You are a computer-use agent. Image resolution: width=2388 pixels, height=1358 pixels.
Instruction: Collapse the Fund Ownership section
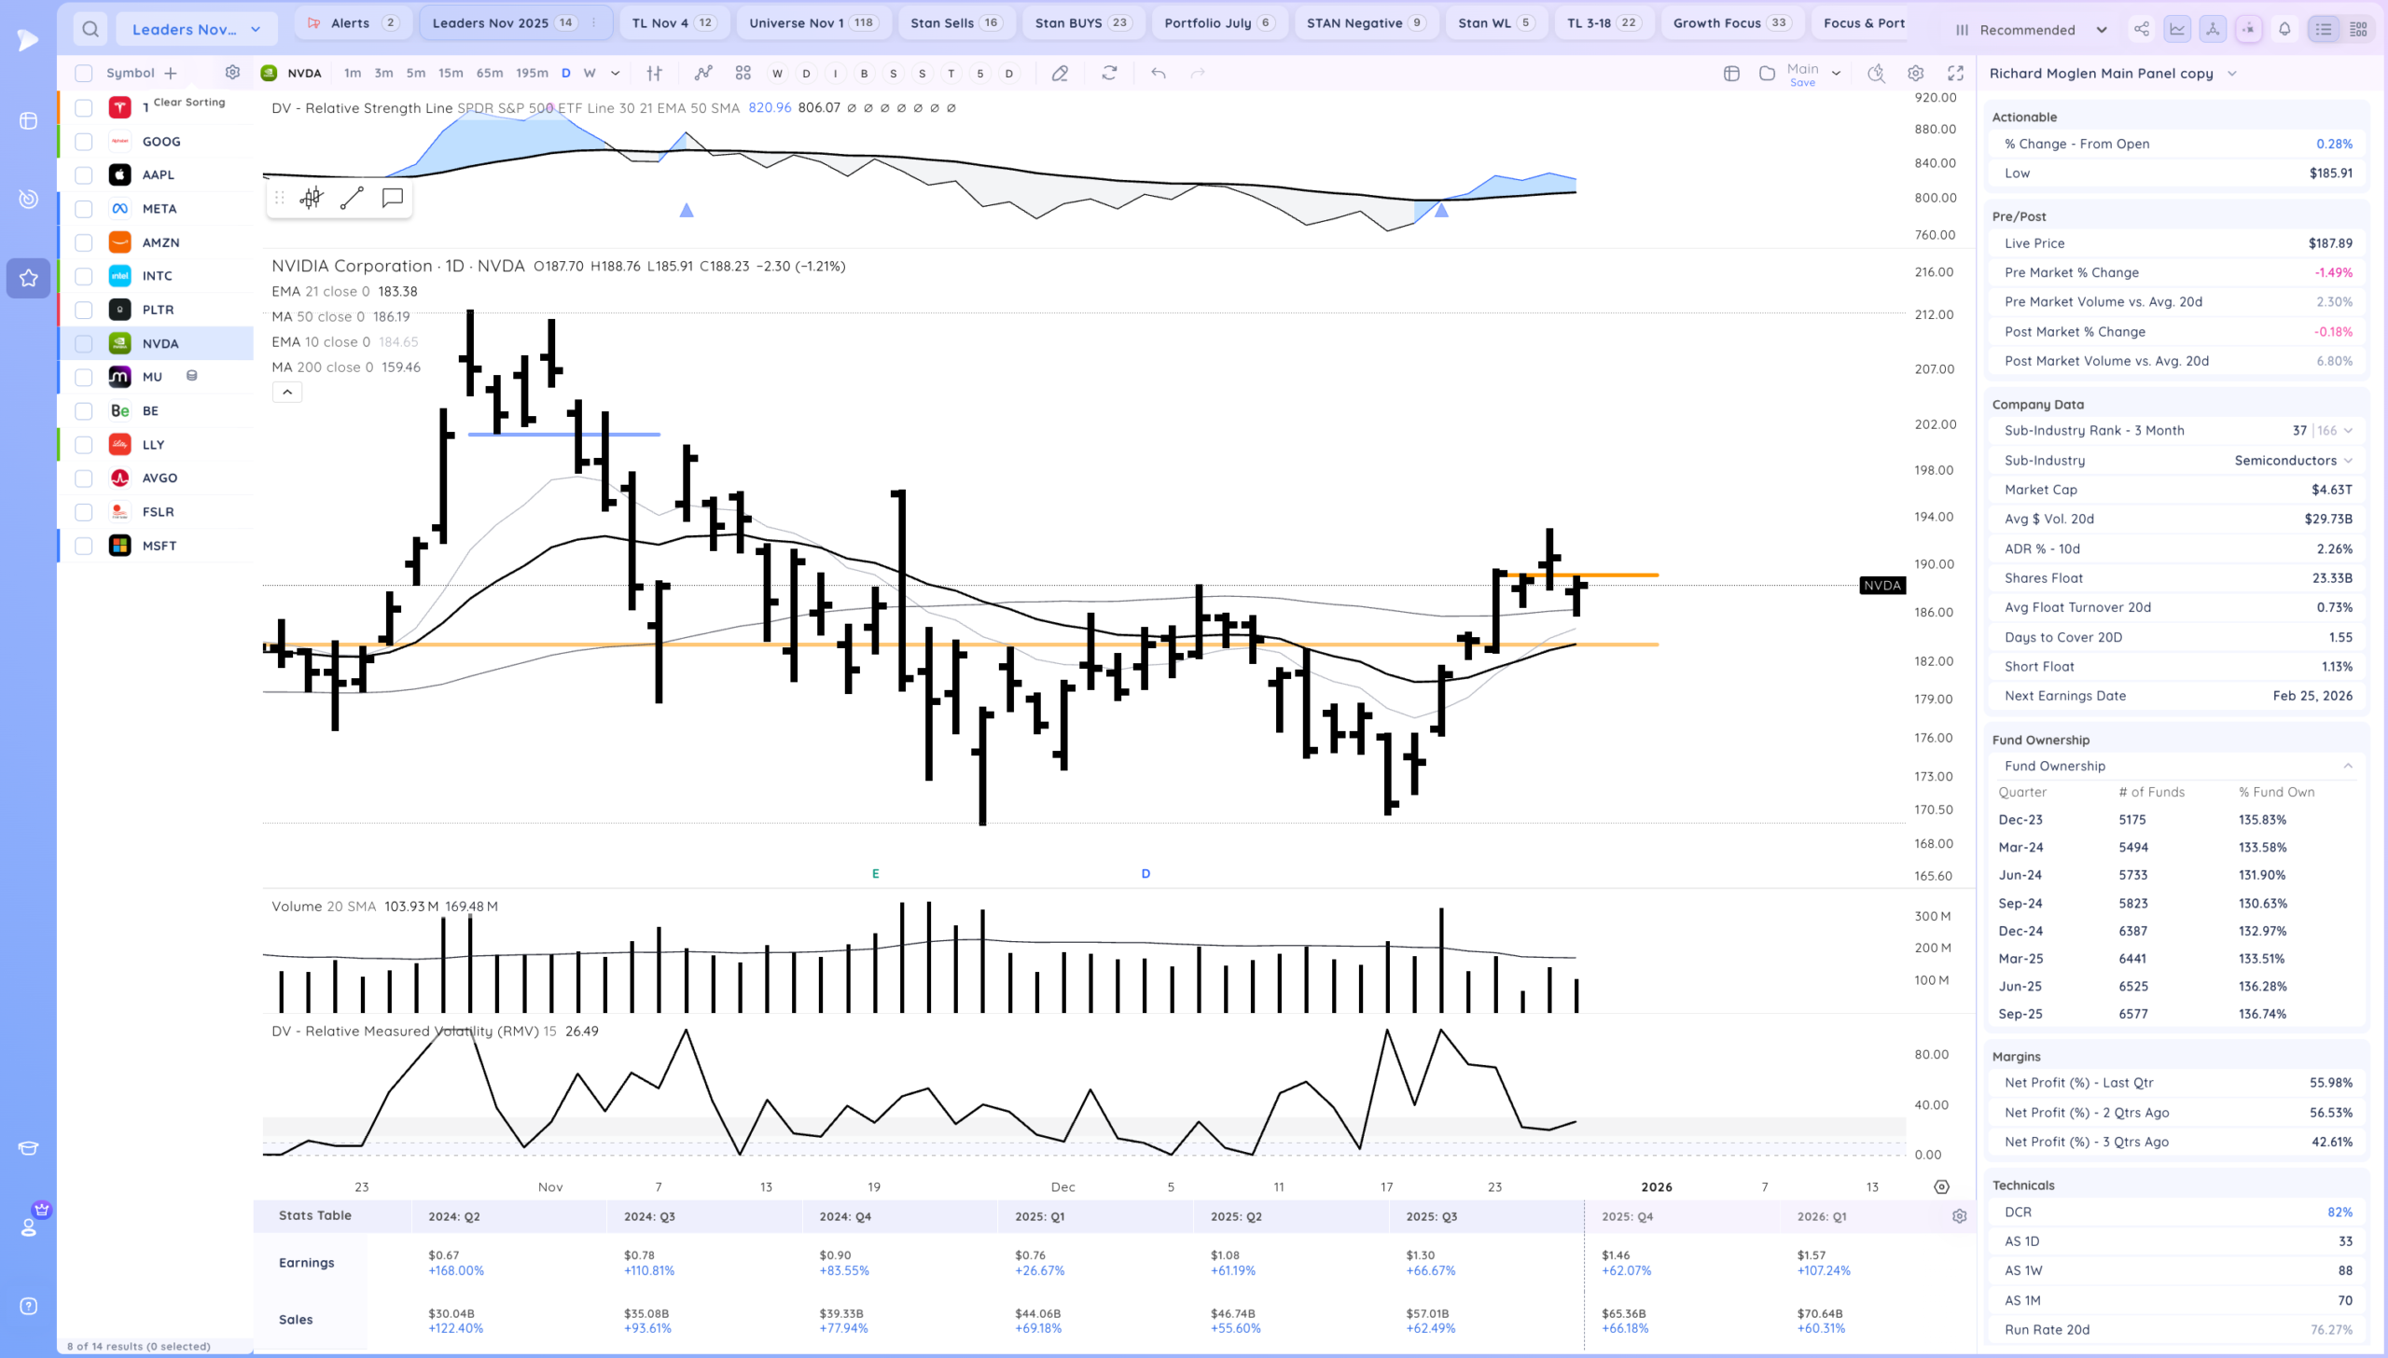(x=2347, y=766)
